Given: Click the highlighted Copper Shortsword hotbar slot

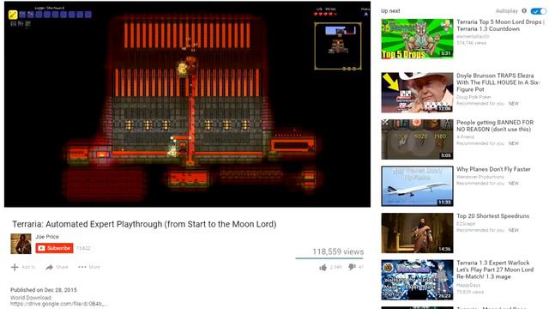Looking at the screenshot, I should [x=13, y=15].
